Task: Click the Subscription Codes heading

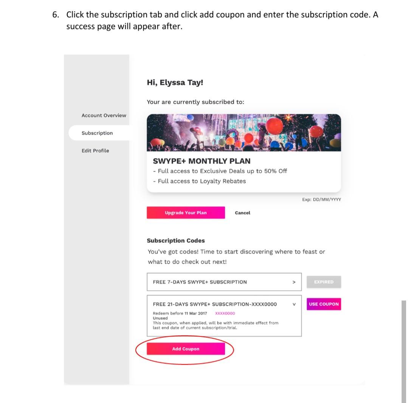Action: point(176,241)
